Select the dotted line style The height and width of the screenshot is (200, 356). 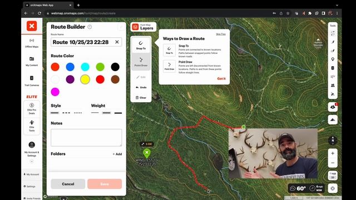pyautogui.click(x=78, y=113)
